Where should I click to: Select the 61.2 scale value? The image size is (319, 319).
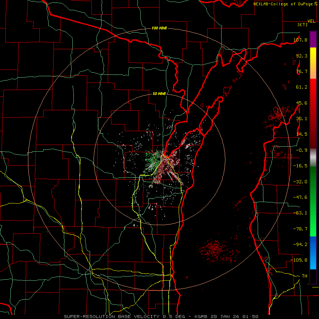coord(302,87)
